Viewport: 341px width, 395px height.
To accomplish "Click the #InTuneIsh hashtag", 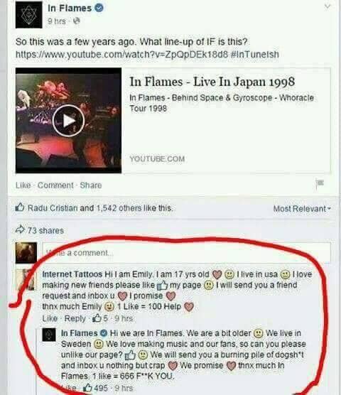I will click(x=255, y=54).
